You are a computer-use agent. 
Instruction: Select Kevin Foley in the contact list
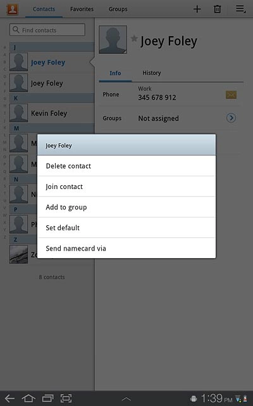click(52, 113)
